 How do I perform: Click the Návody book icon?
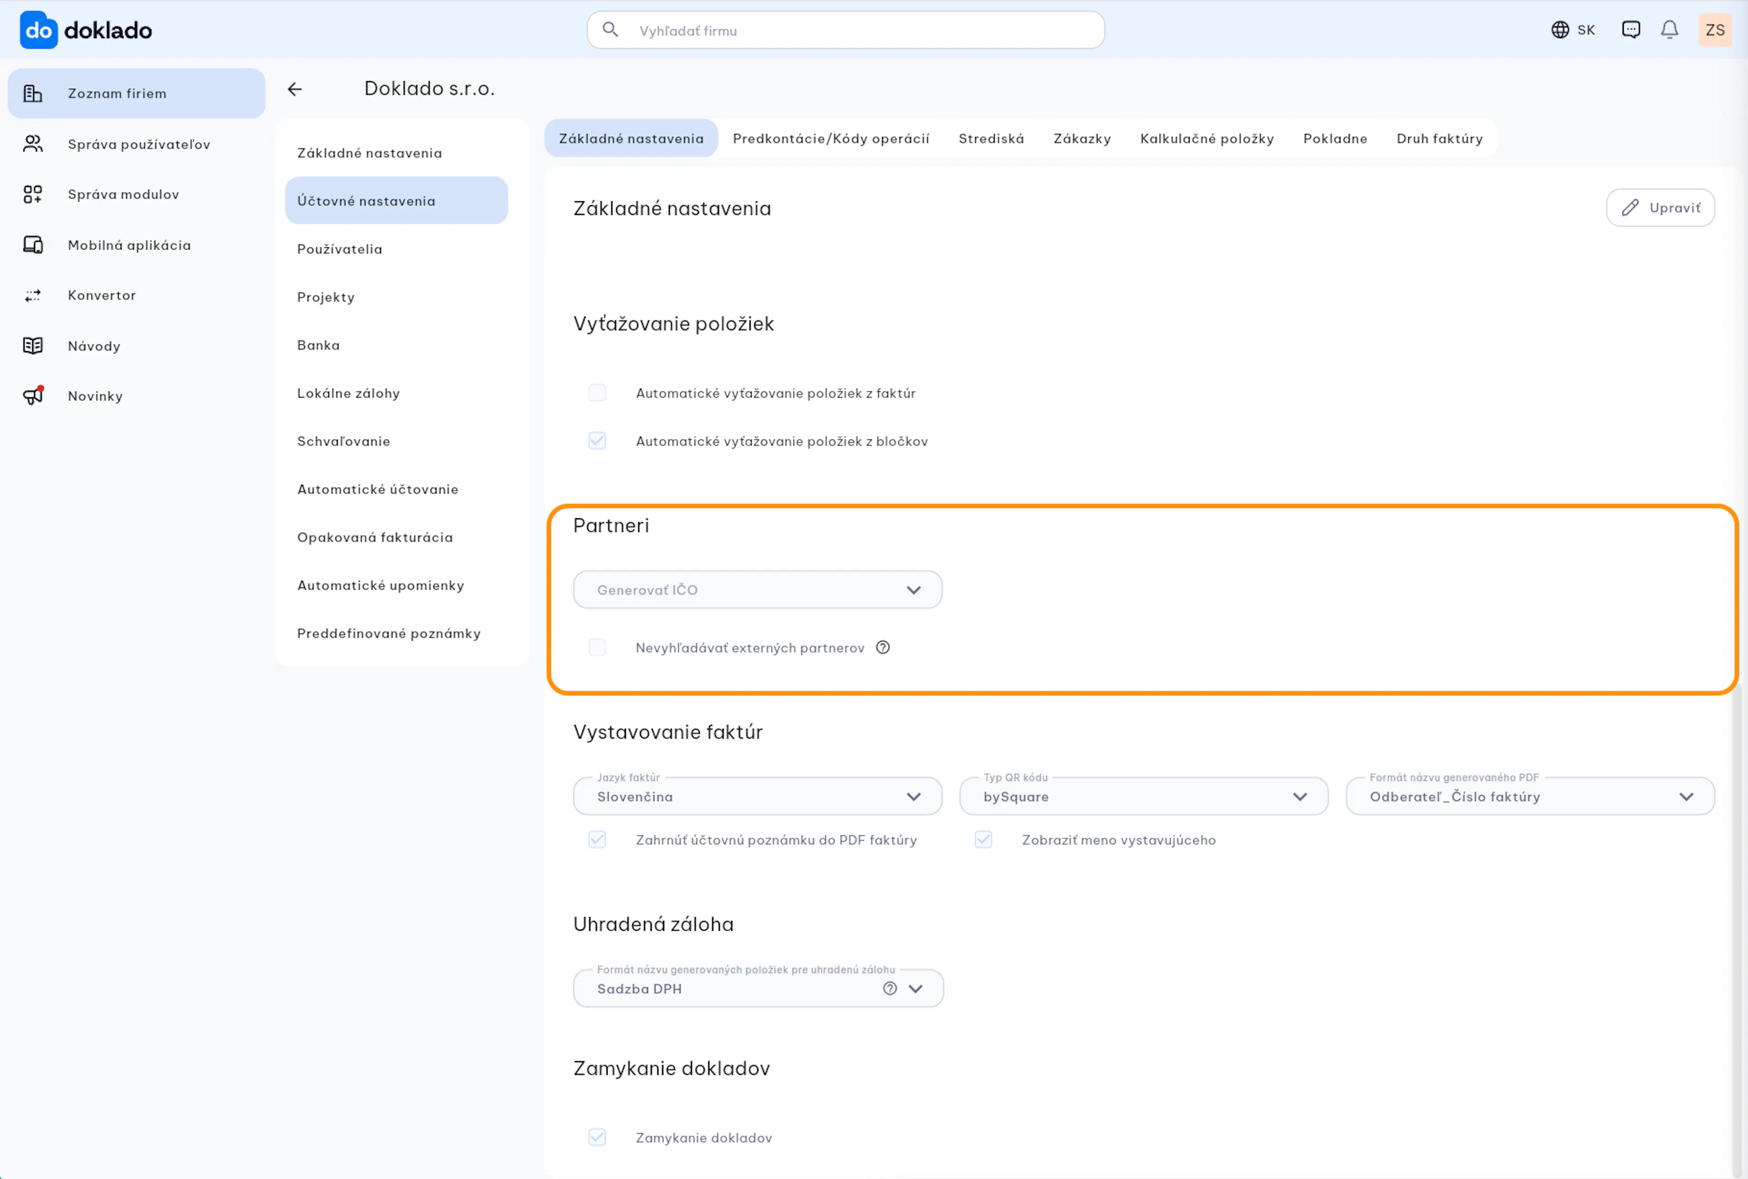[x=32, y=346]
